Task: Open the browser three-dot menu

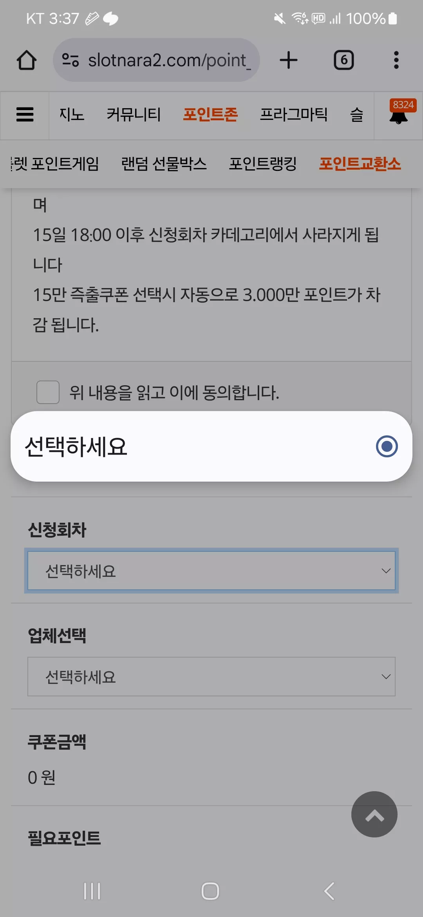Action: point(396,60)
